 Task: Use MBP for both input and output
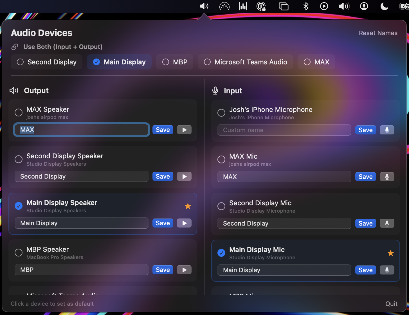point(175,62)
